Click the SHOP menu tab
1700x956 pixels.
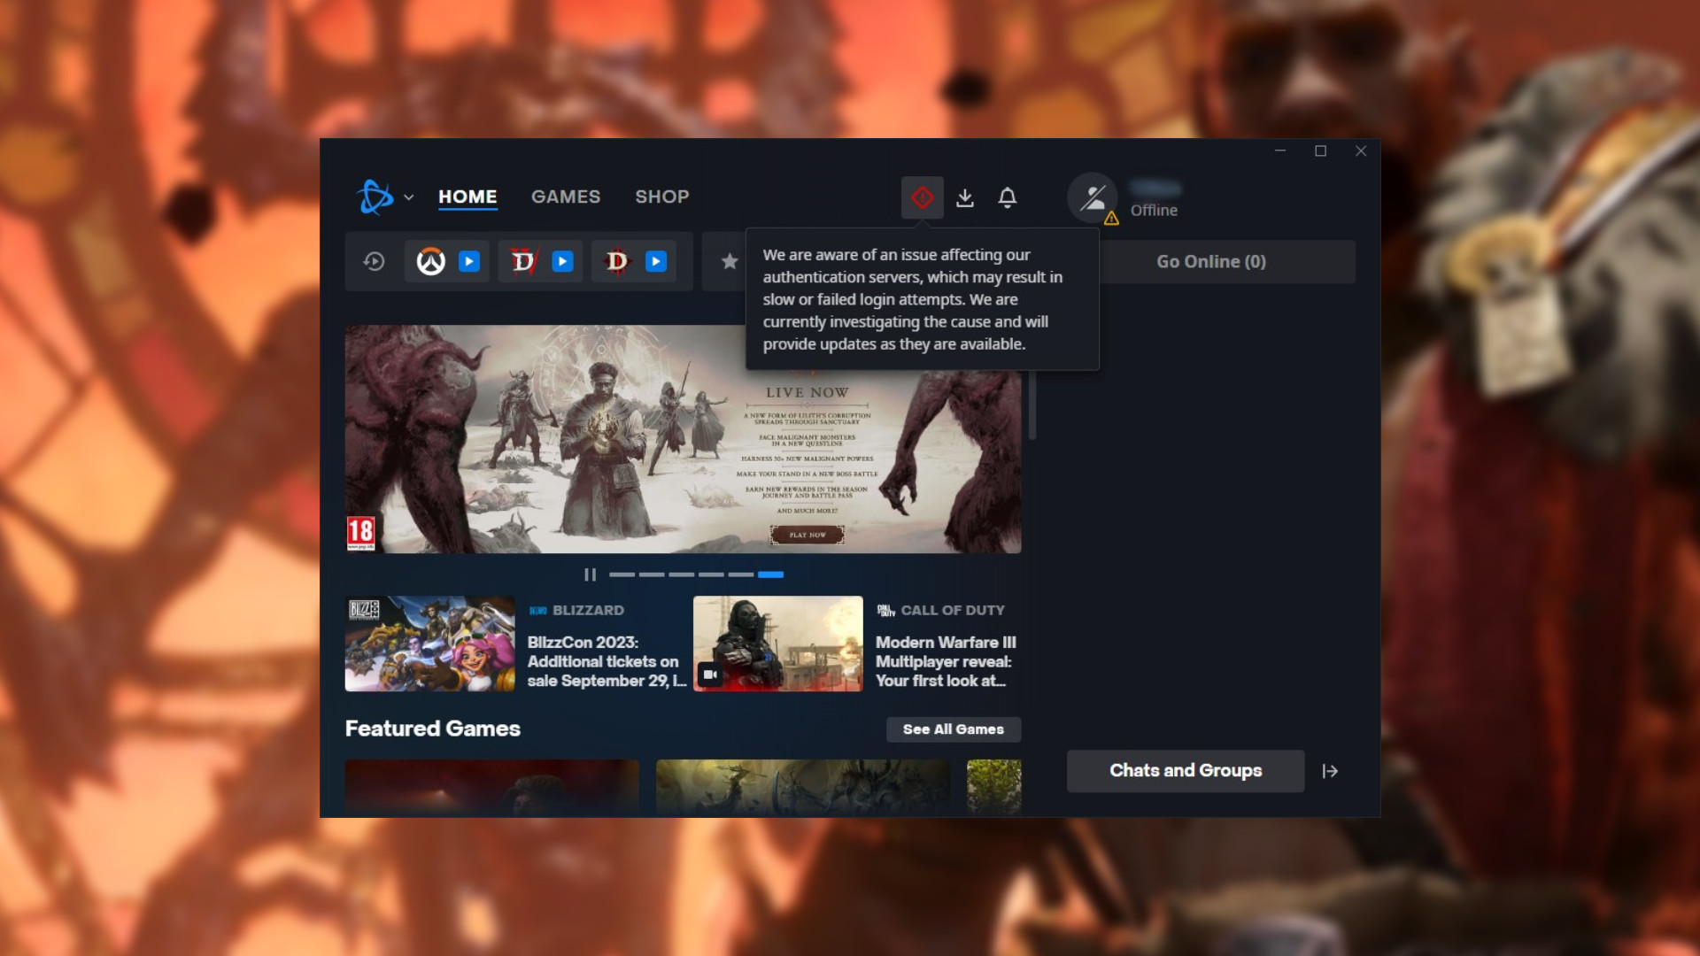click(661, 197)
